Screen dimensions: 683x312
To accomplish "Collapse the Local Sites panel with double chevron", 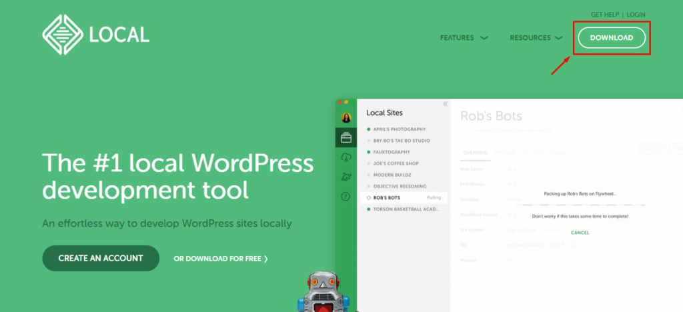I will tap(445, 104).
